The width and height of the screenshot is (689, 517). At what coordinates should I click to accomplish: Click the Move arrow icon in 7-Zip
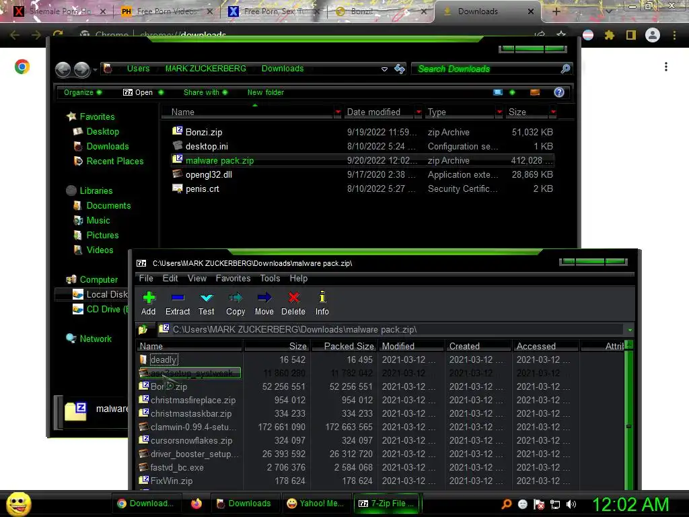[x=264, y=298]
